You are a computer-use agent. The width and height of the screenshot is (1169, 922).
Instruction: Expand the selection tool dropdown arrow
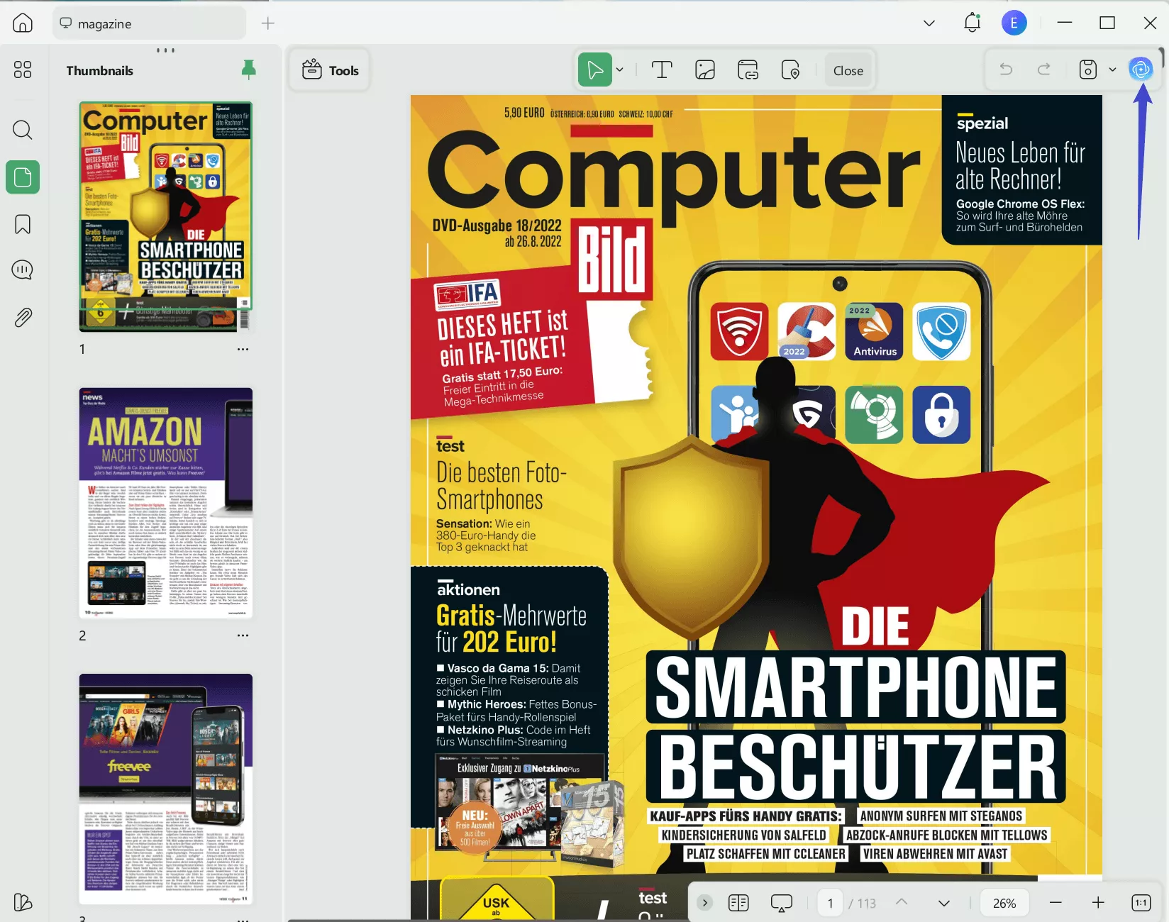coord(620,70)
